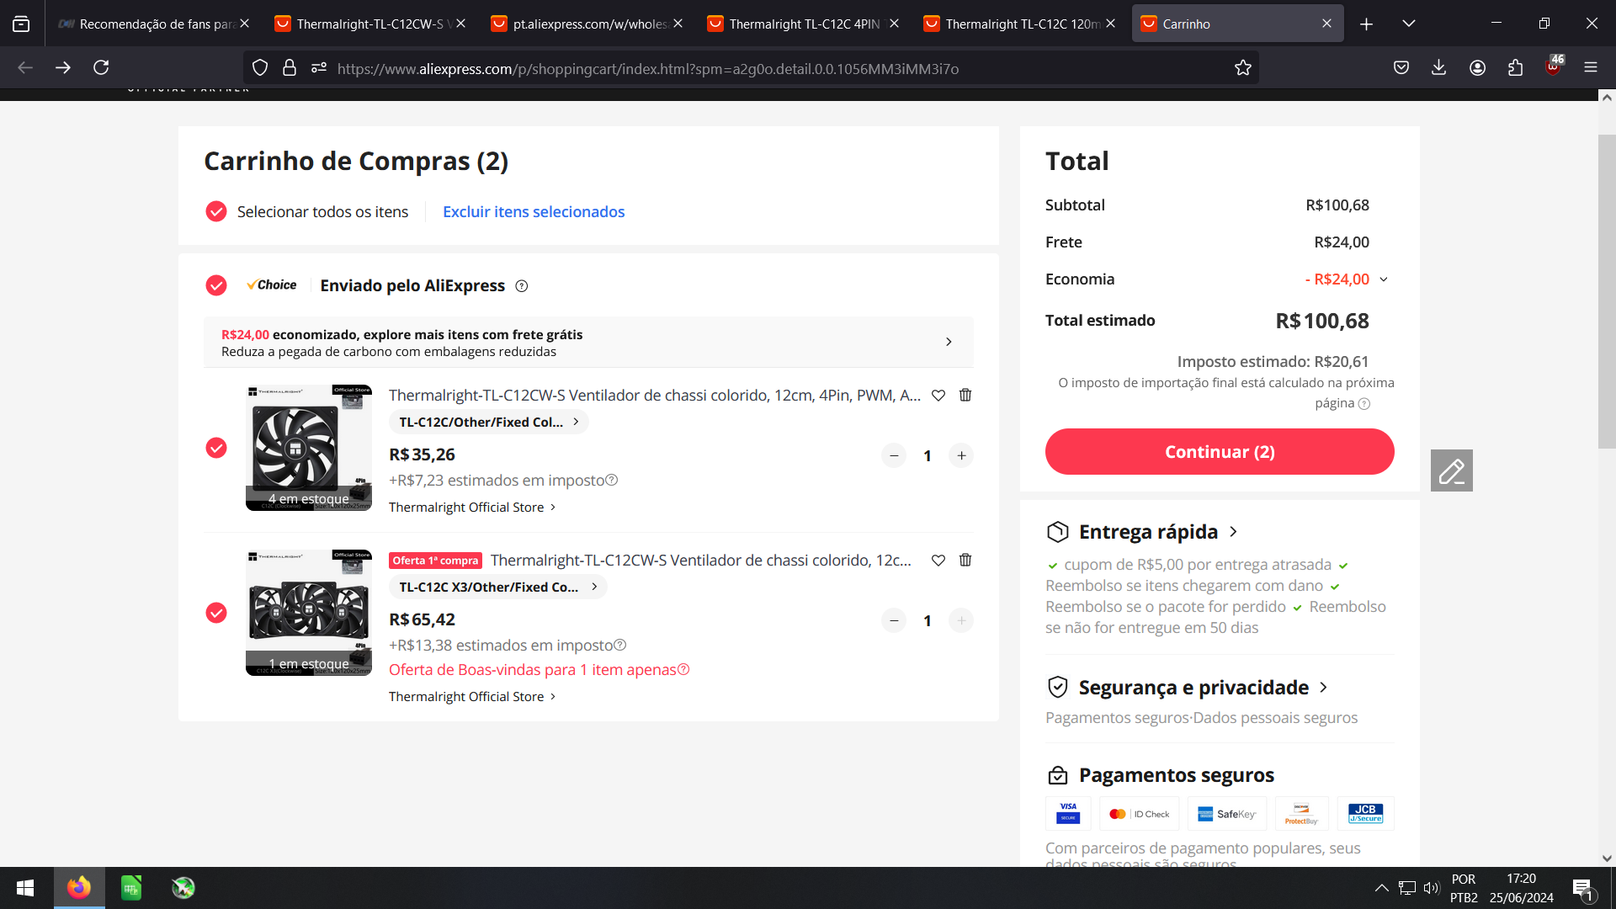Expand the R$24,00 economizado free shipping banner
The image size is (1616, 909).
coord(588,343)
